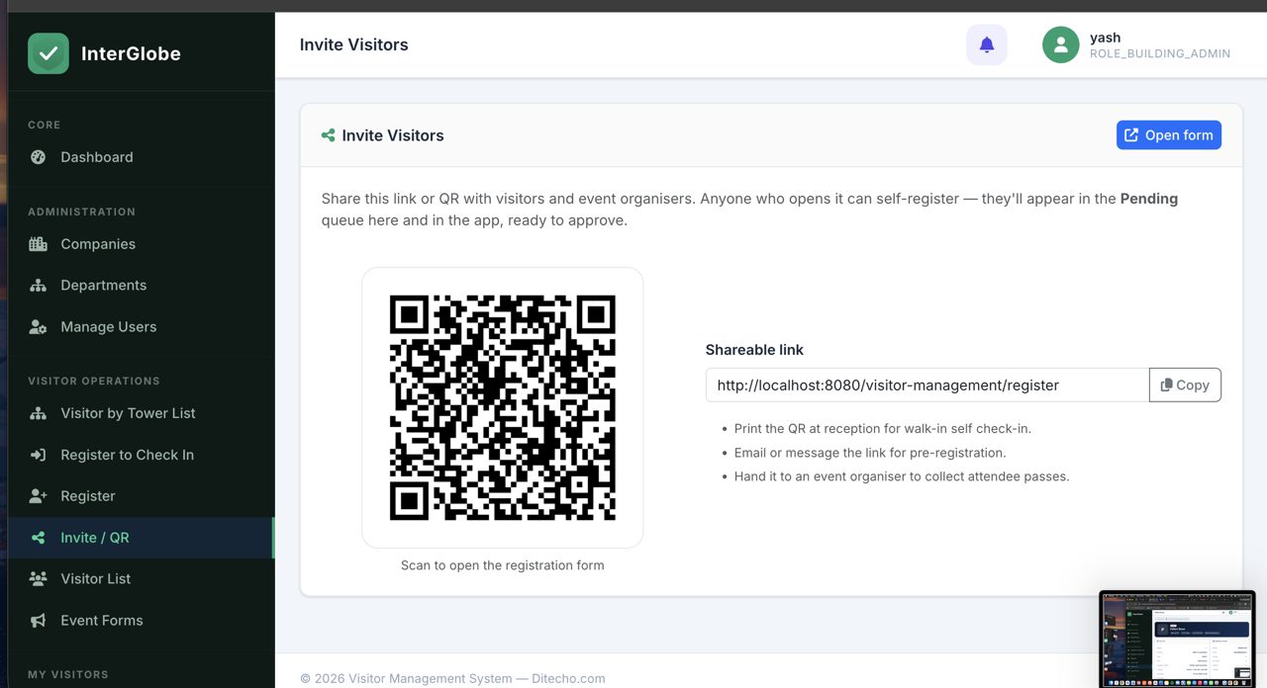Click the yash user avatar icon
Viewport: 1267px width, 688px height.
point(1061,44)
